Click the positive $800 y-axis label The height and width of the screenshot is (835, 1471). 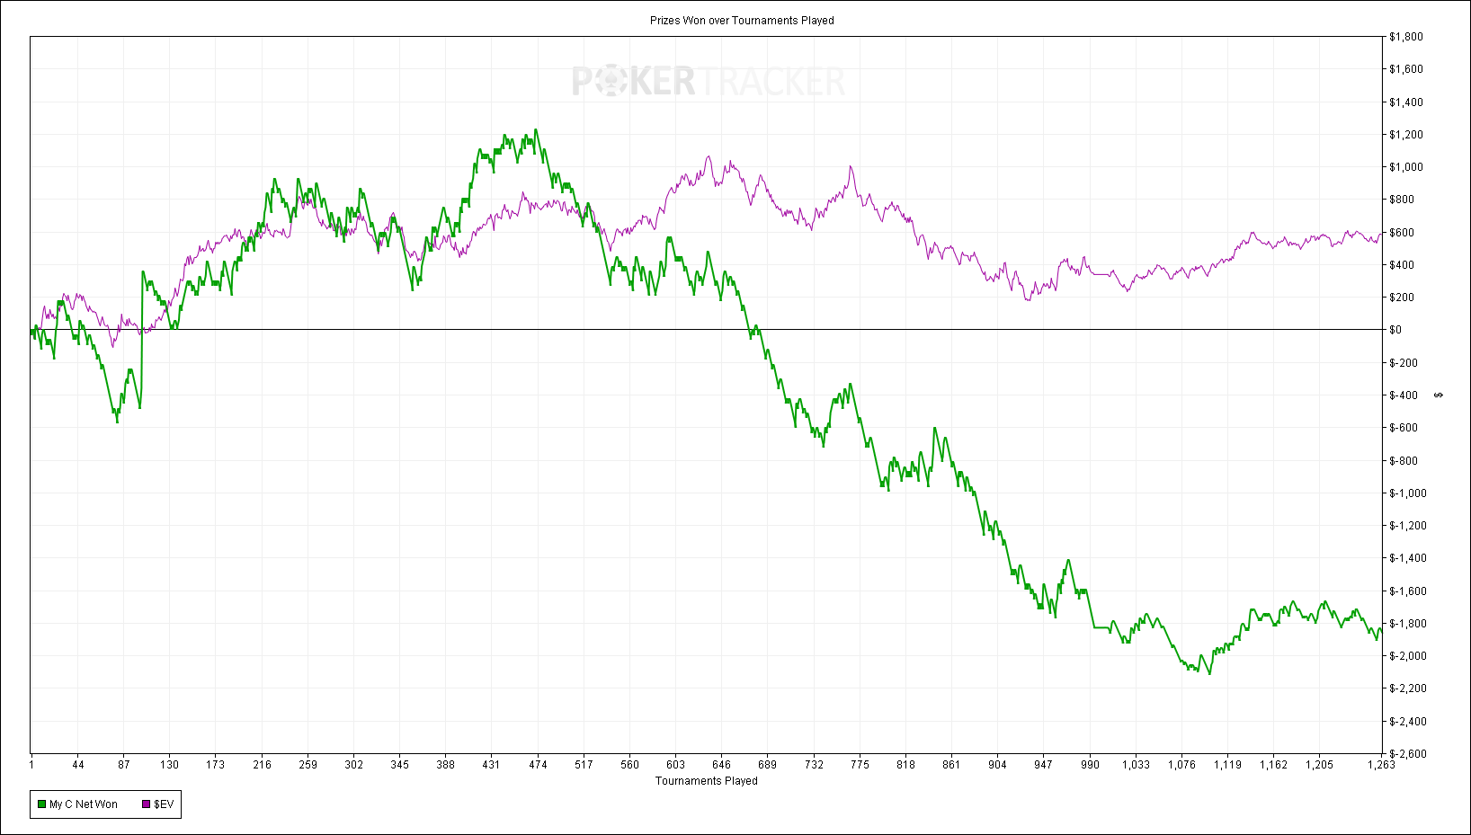pos(1403,200)
